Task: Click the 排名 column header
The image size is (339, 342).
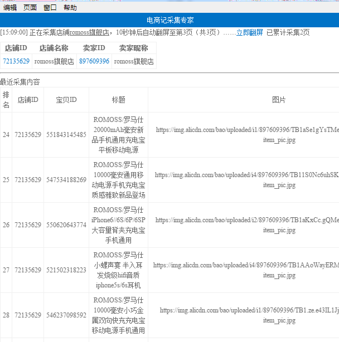Action: (6, 100)
